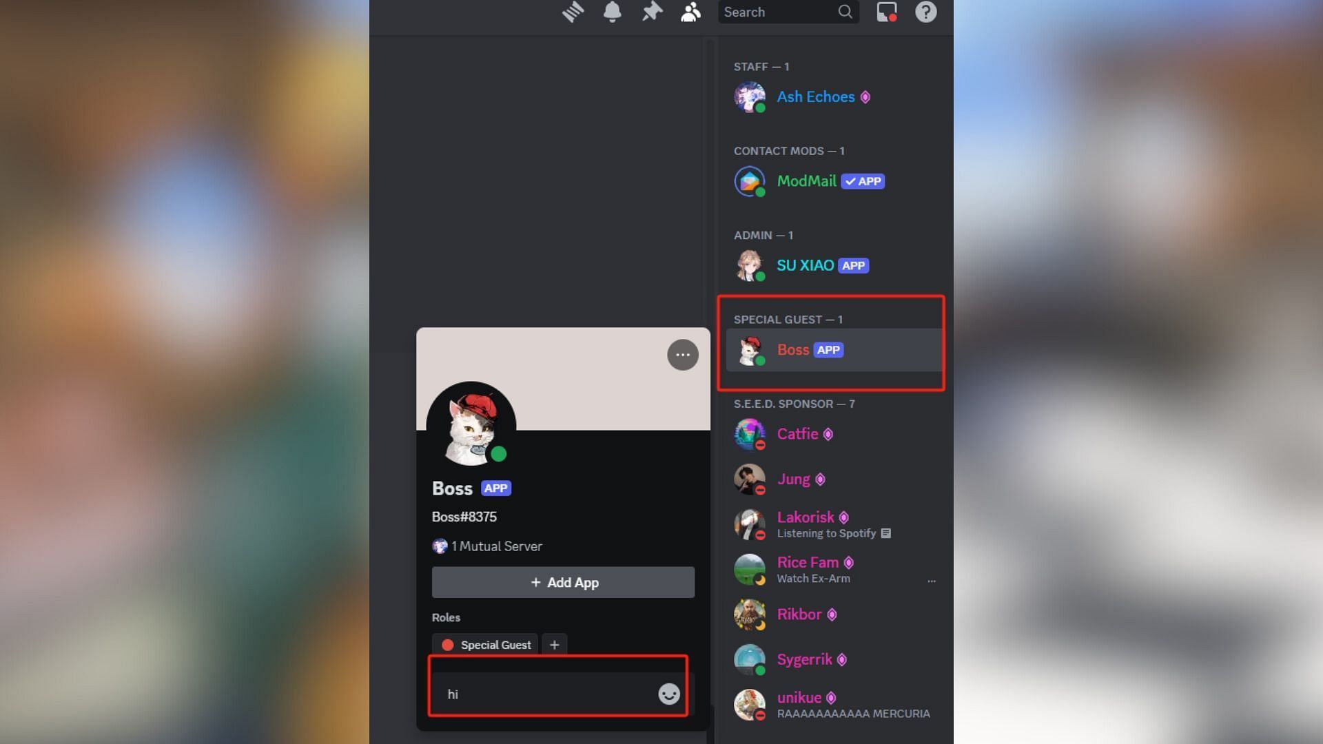Click Boss profile avatar thumbnail
This screenshot has height=744, width=1323.
tap(749, 350)
